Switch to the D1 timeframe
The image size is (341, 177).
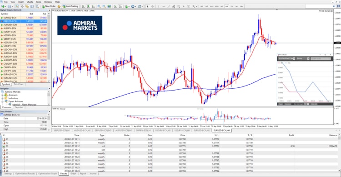pos(232,6)
